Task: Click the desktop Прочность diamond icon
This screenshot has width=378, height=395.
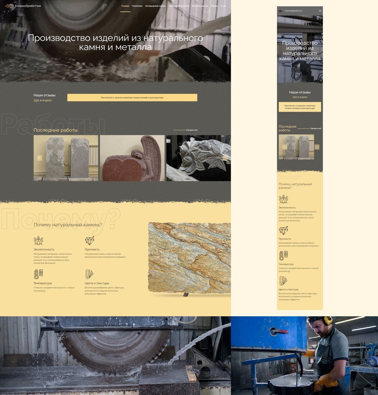Action: [x=90, y=240]
